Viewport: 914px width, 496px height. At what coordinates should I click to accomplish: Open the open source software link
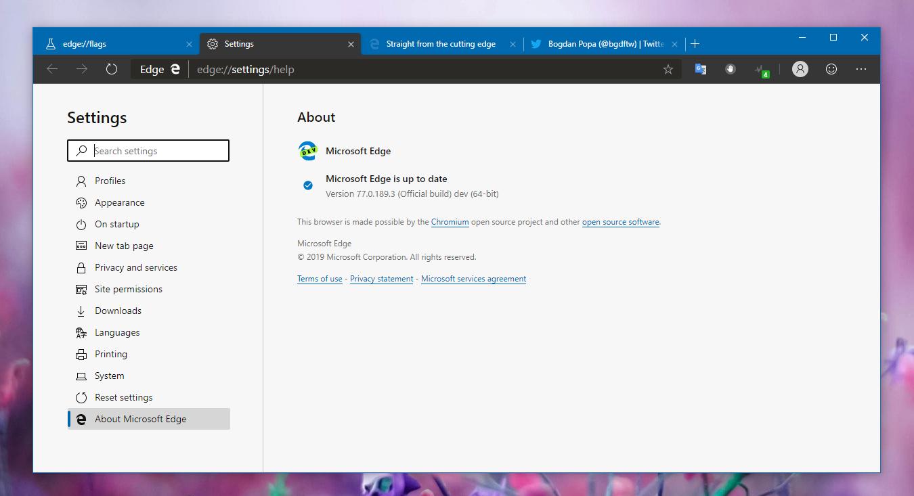coord(621,222)
